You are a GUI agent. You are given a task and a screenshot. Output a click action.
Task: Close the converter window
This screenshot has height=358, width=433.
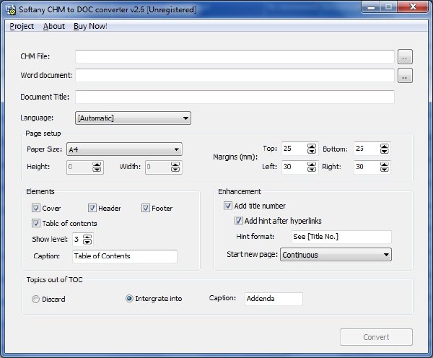pos(413,7)
